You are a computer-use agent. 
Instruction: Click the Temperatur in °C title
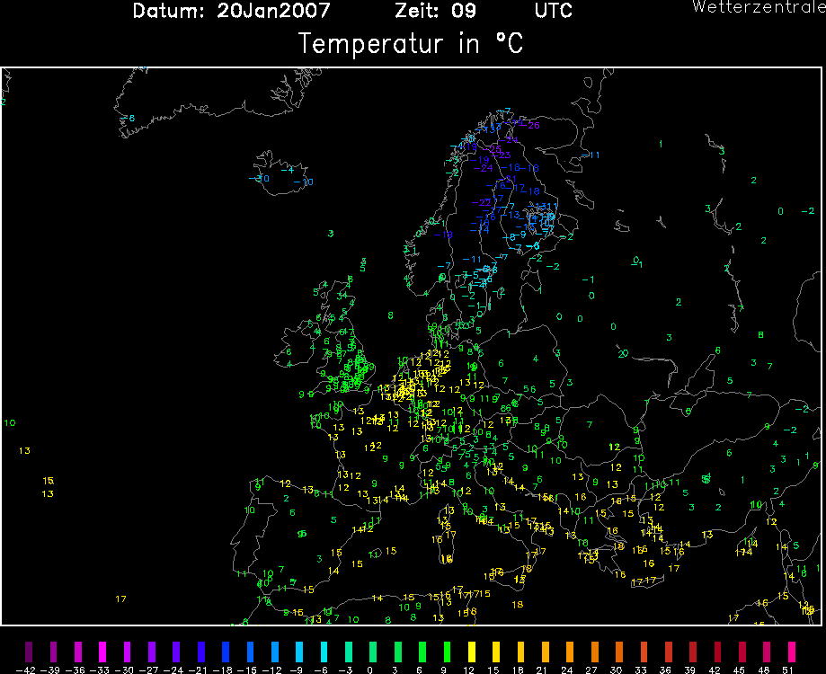[x=411, y=43]
